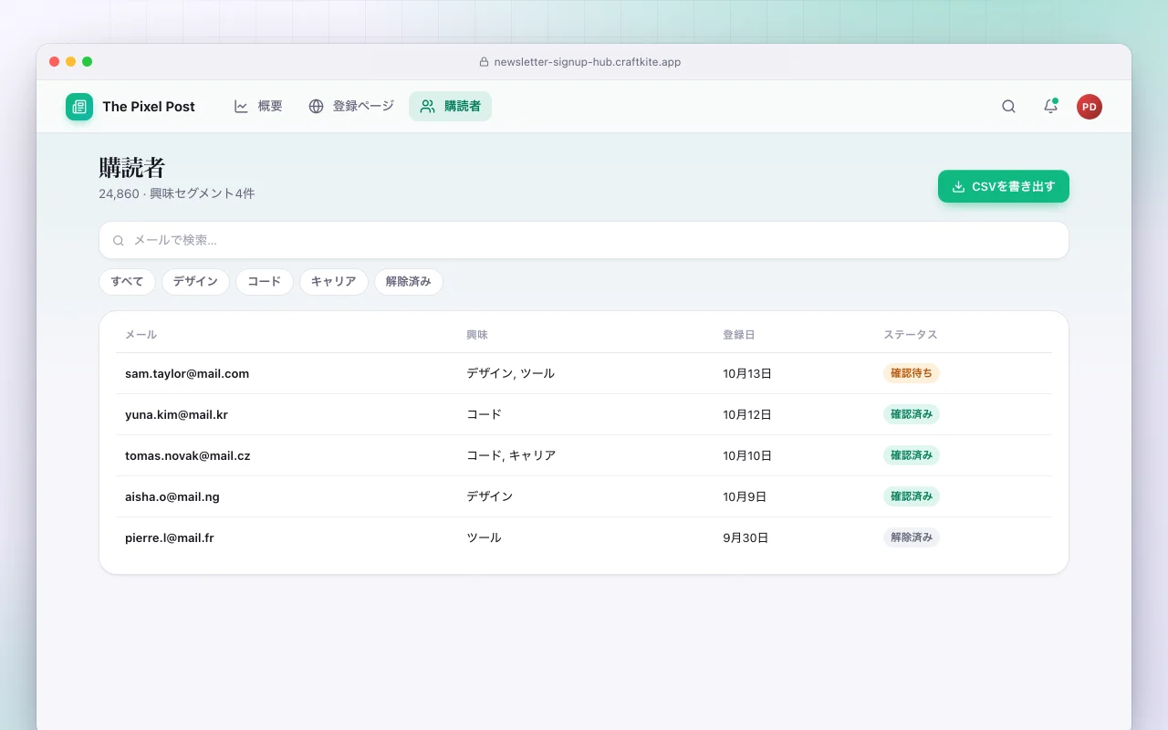Click the 登録日 column header
The height and width of the screenshot is (730, 1168).
click(x=738, y=335)
